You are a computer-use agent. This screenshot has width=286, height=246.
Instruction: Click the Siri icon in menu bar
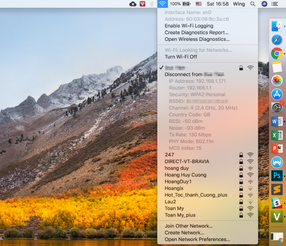[x=264, y=4]
